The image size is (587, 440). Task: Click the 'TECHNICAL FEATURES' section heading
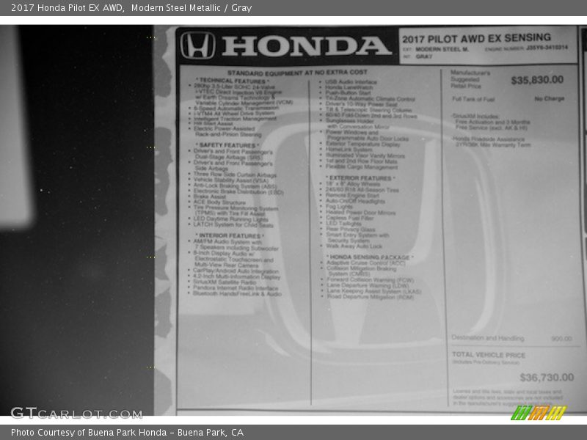(x=232, y=81)
